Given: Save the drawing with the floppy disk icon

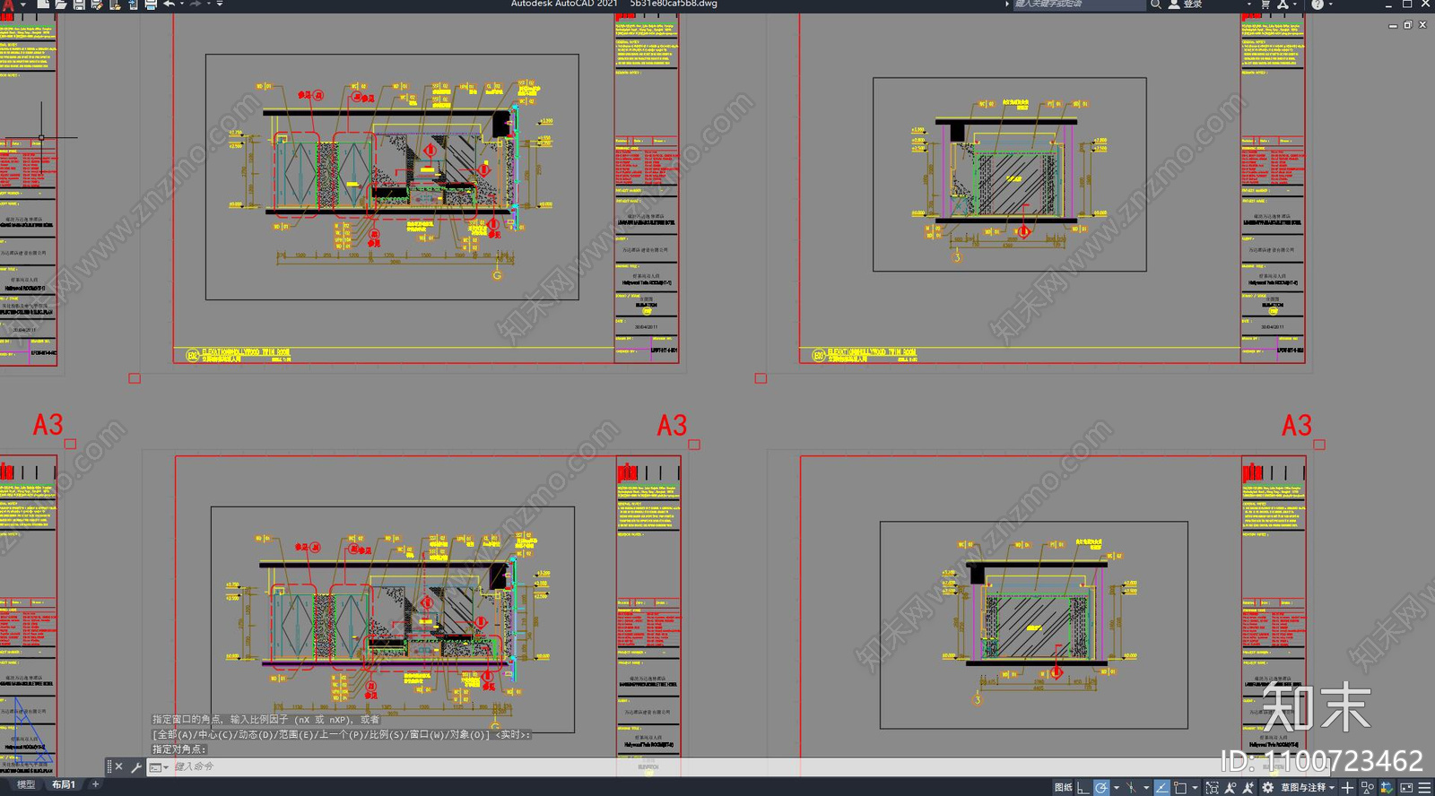Looking at the screenshot, I should (79, 4).
